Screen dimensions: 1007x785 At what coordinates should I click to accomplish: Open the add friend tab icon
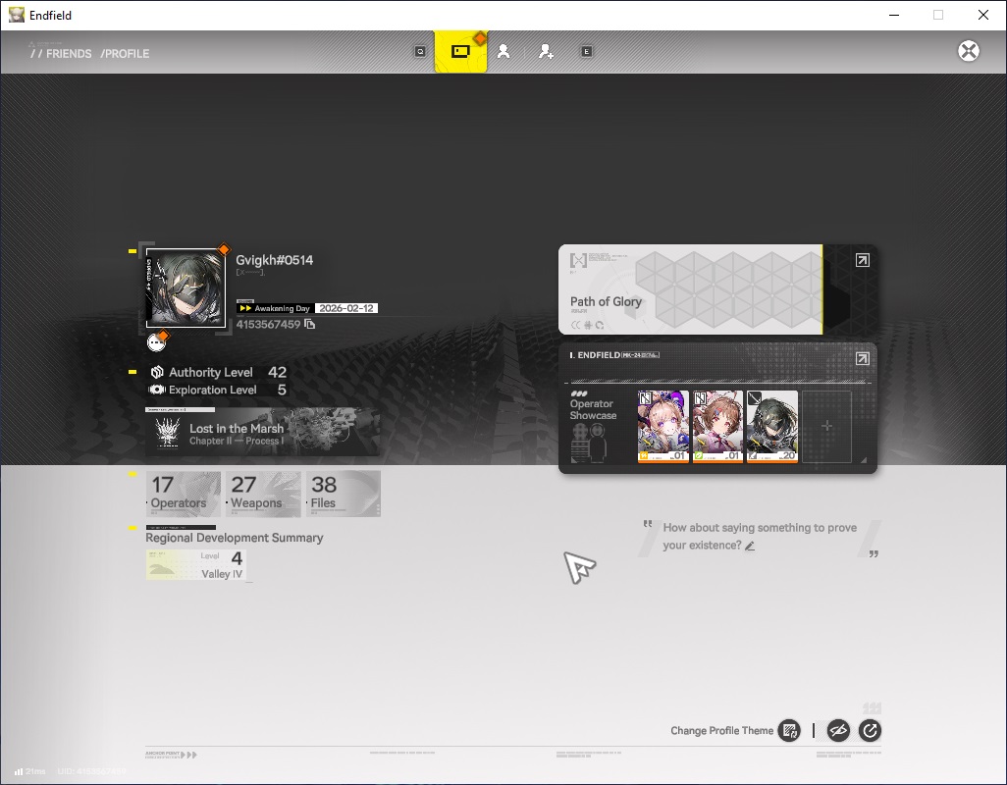point(546,51)
